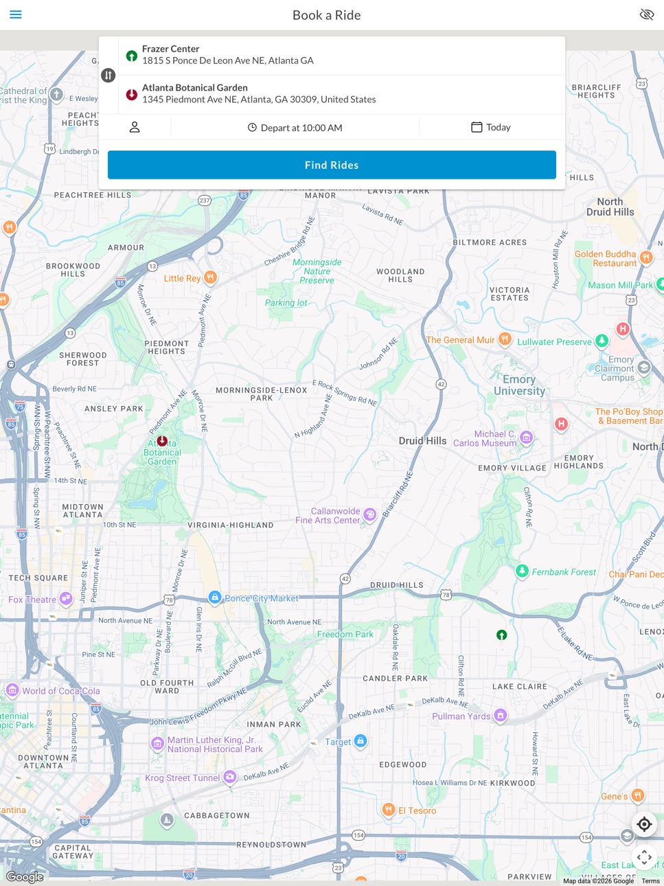Screen dimensions: 664x886
Task: Click the Morningside Nature Preserve label
Action: (317, 271)
